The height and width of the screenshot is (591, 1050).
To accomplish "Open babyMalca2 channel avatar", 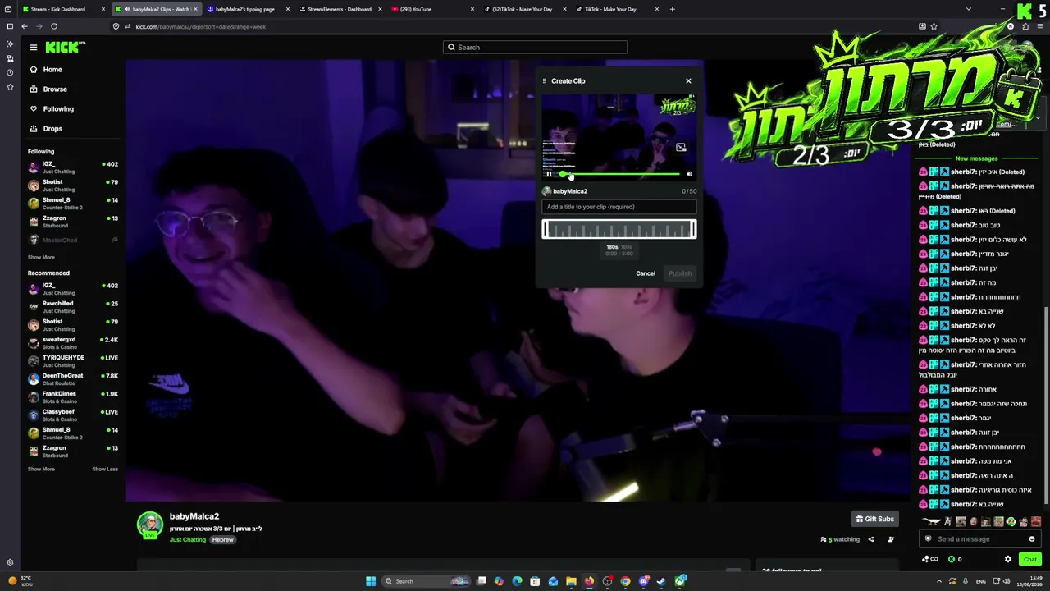I will 150,525.
